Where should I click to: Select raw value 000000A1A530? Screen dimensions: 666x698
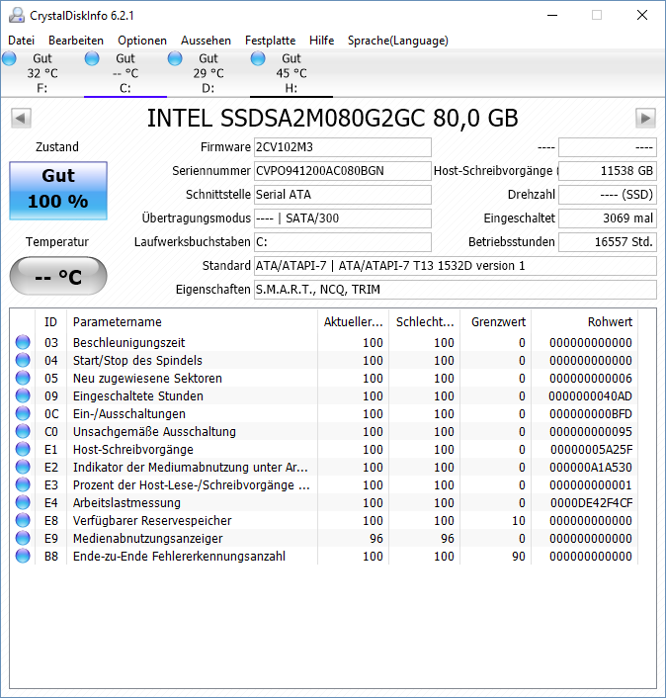590,468
